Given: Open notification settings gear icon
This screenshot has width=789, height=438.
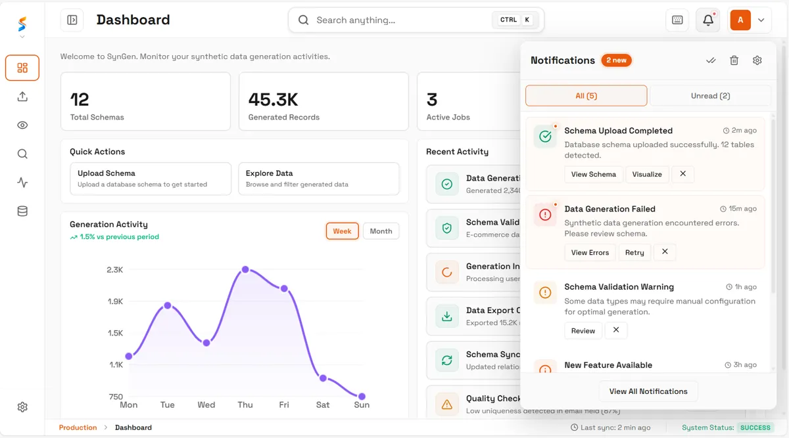Looking at the screenshot, I should click(x=757, y=60).
